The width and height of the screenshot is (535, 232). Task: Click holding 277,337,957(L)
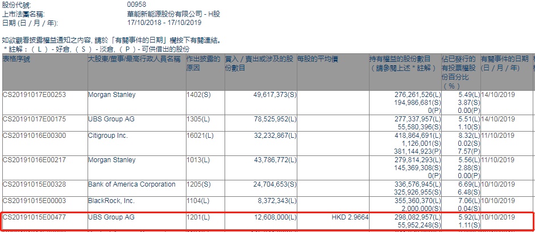point(418,119)
